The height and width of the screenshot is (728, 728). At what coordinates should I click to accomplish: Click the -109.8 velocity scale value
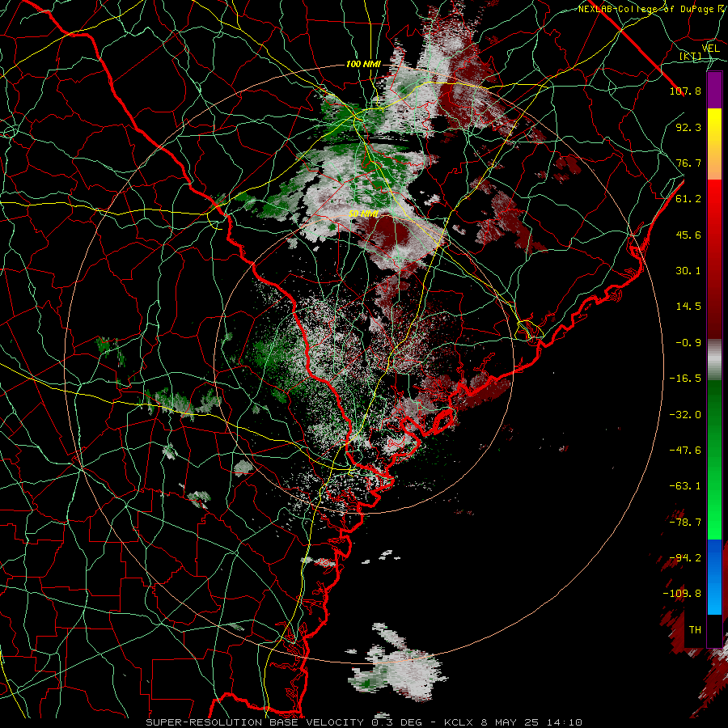[682, 594]
